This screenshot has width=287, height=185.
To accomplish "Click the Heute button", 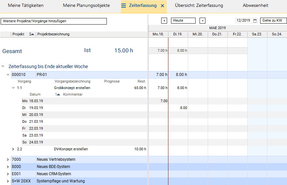I will [183, 21].
